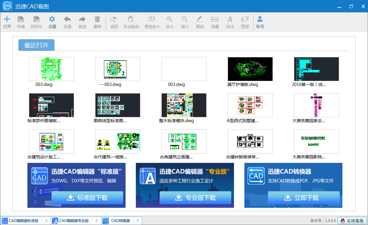Zoom in using the 放大 tool

(x=169, y=22)
